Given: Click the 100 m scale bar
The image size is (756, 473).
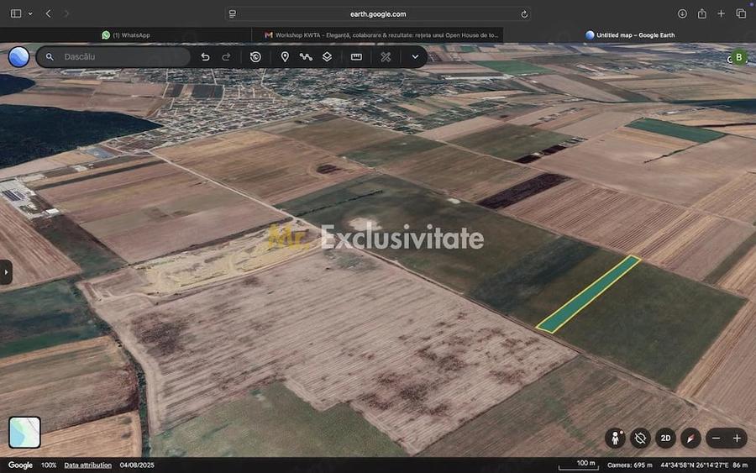Looking at the screenshot, I should [579, 465].
